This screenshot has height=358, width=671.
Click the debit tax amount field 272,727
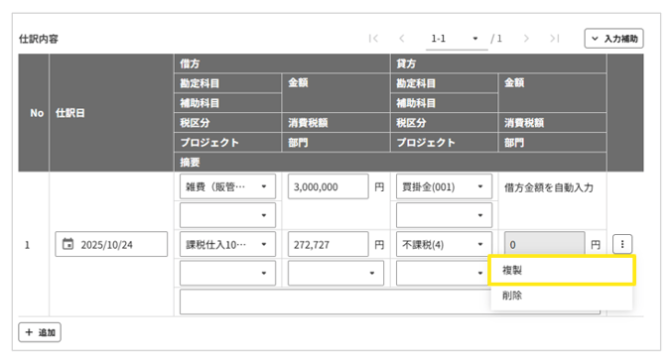click(x=329, y=244)
